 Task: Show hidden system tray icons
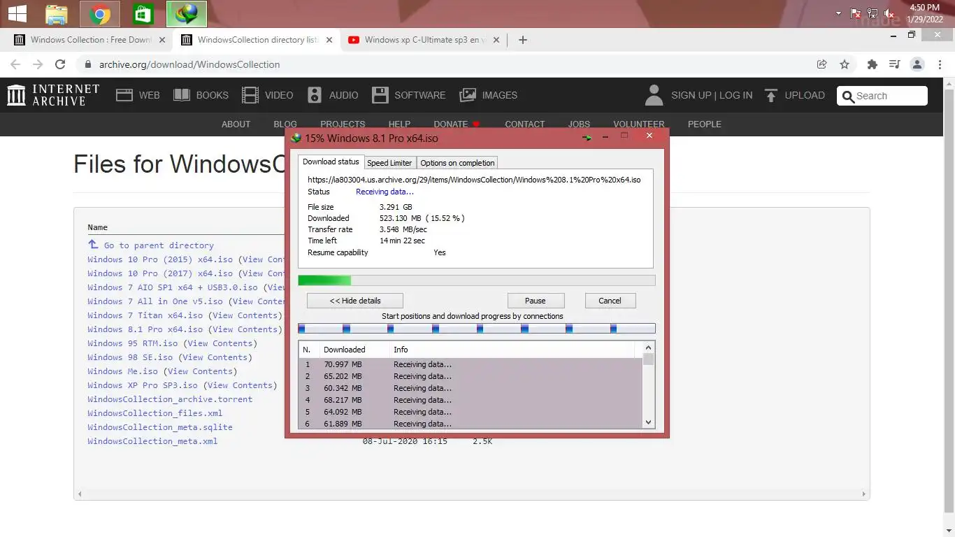click(838, 13)
